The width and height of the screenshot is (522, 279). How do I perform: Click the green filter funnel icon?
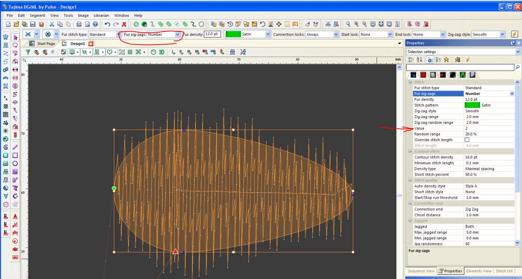tap(28, 51)
